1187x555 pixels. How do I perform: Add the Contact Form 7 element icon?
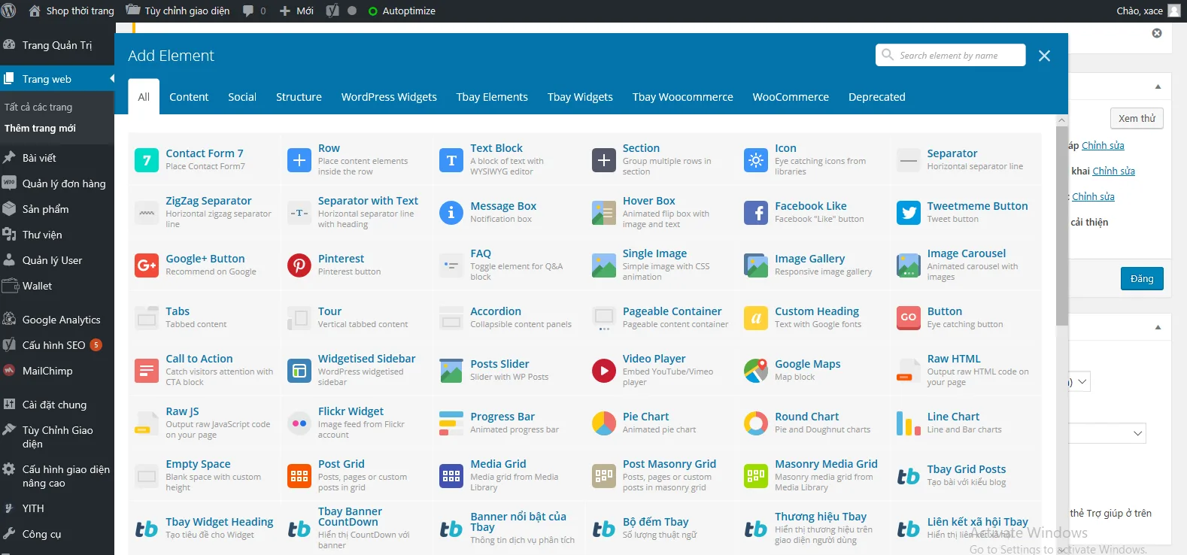click(147, 160)
